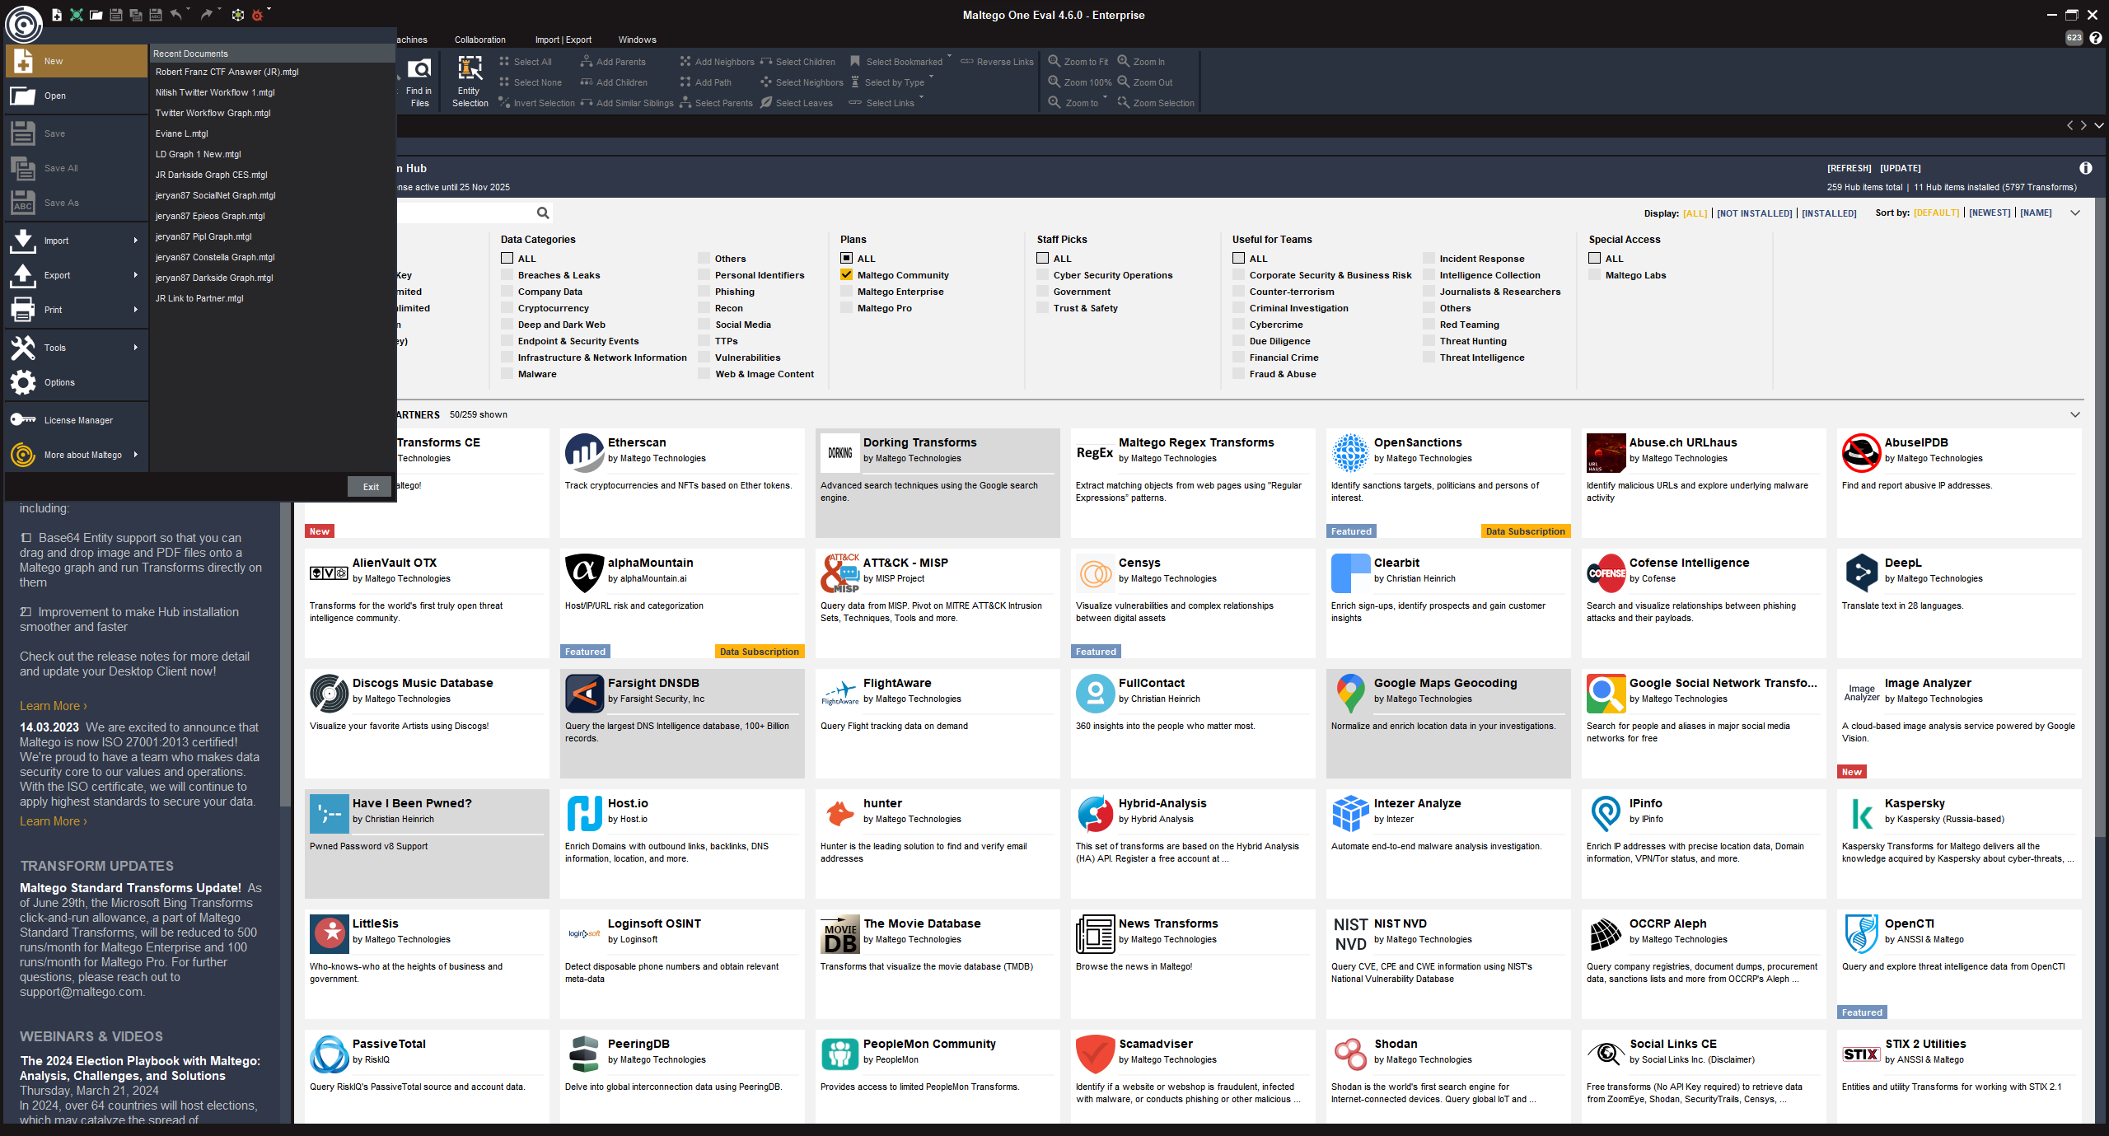This screenshot has height=1136, width=2109.
Task: Click the Hub info icon beside UPDATE
Action: point(2085,168)
